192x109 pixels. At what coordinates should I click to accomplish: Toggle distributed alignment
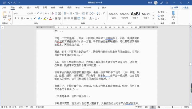coord(79,18)
